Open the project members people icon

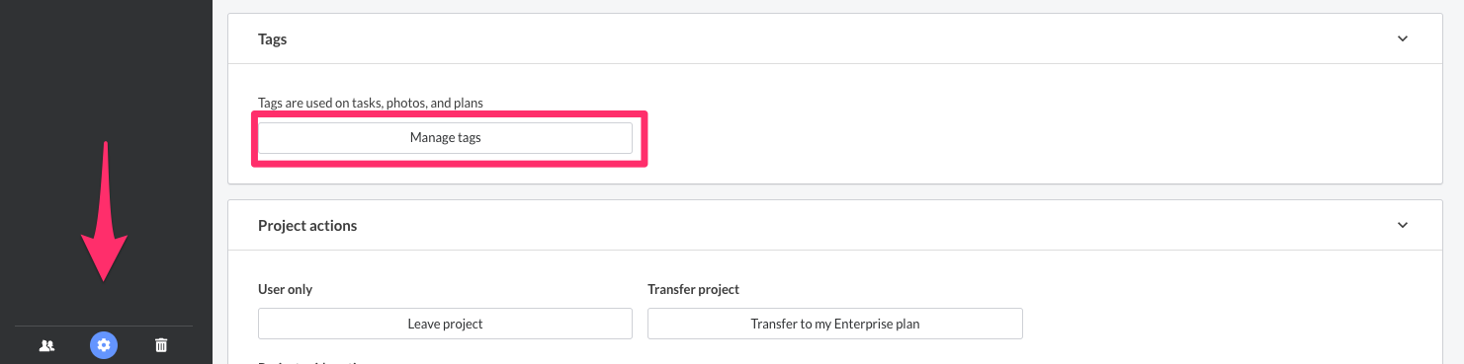[x=46, y=345]
